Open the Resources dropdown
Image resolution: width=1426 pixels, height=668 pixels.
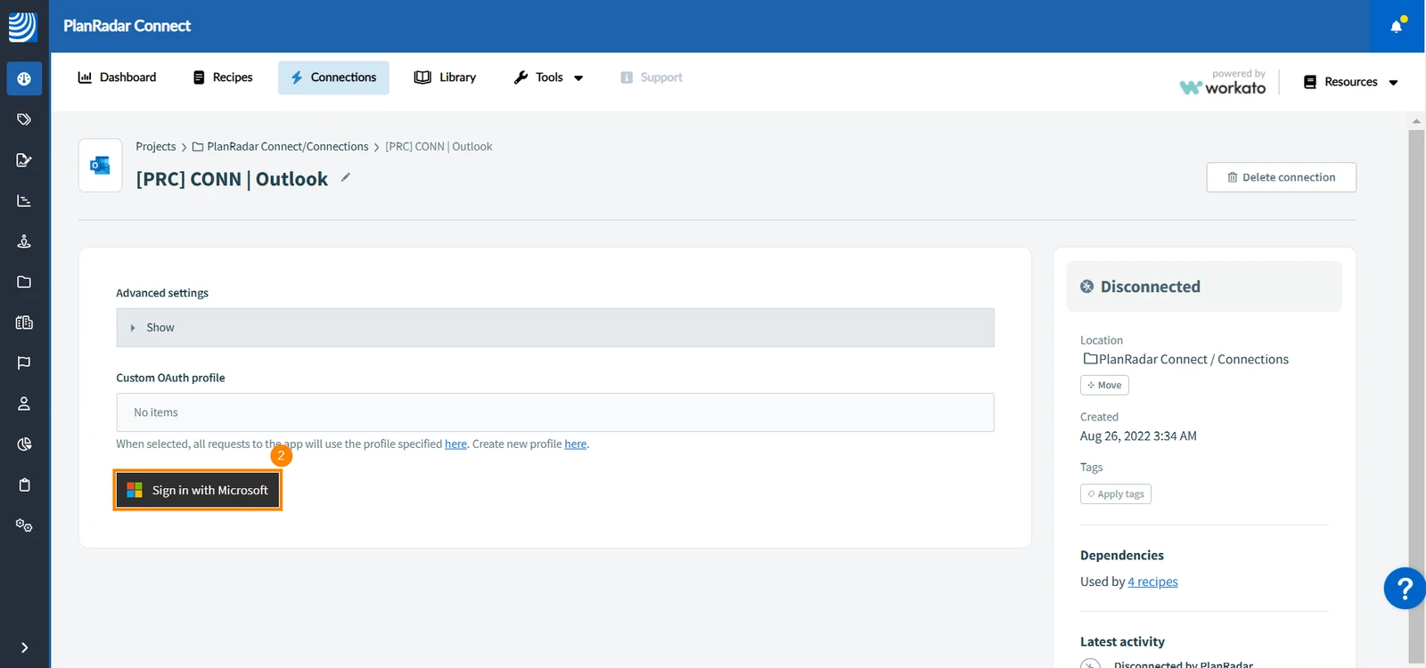point(1350,82)
